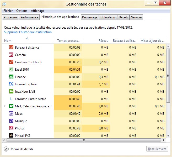Click the vertical scrollbar down arrow
This screenshot has width=172, height=157.
pyautogui.click(x=168, y=136)
